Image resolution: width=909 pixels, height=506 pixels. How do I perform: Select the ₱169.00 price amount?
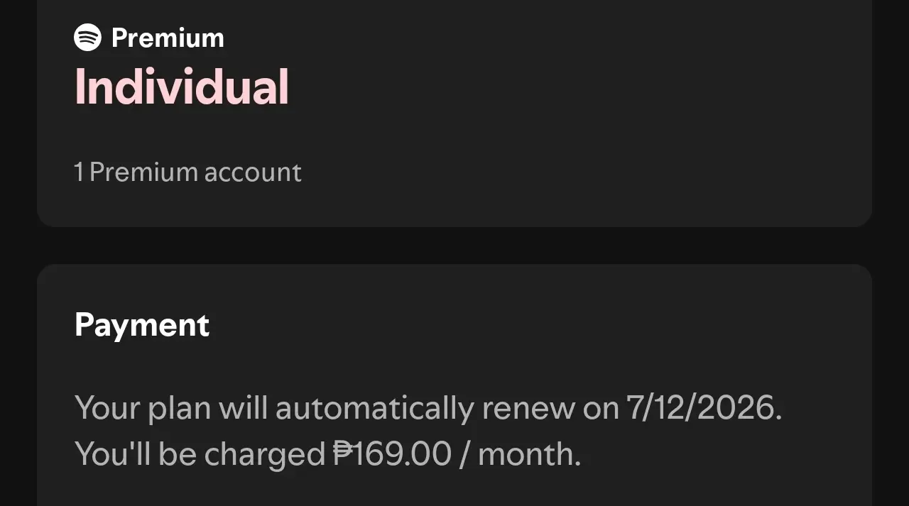pyautogui.click(x=392, y=454)
